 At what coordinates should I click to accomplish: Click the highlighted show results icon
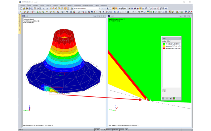coord(113,9)
